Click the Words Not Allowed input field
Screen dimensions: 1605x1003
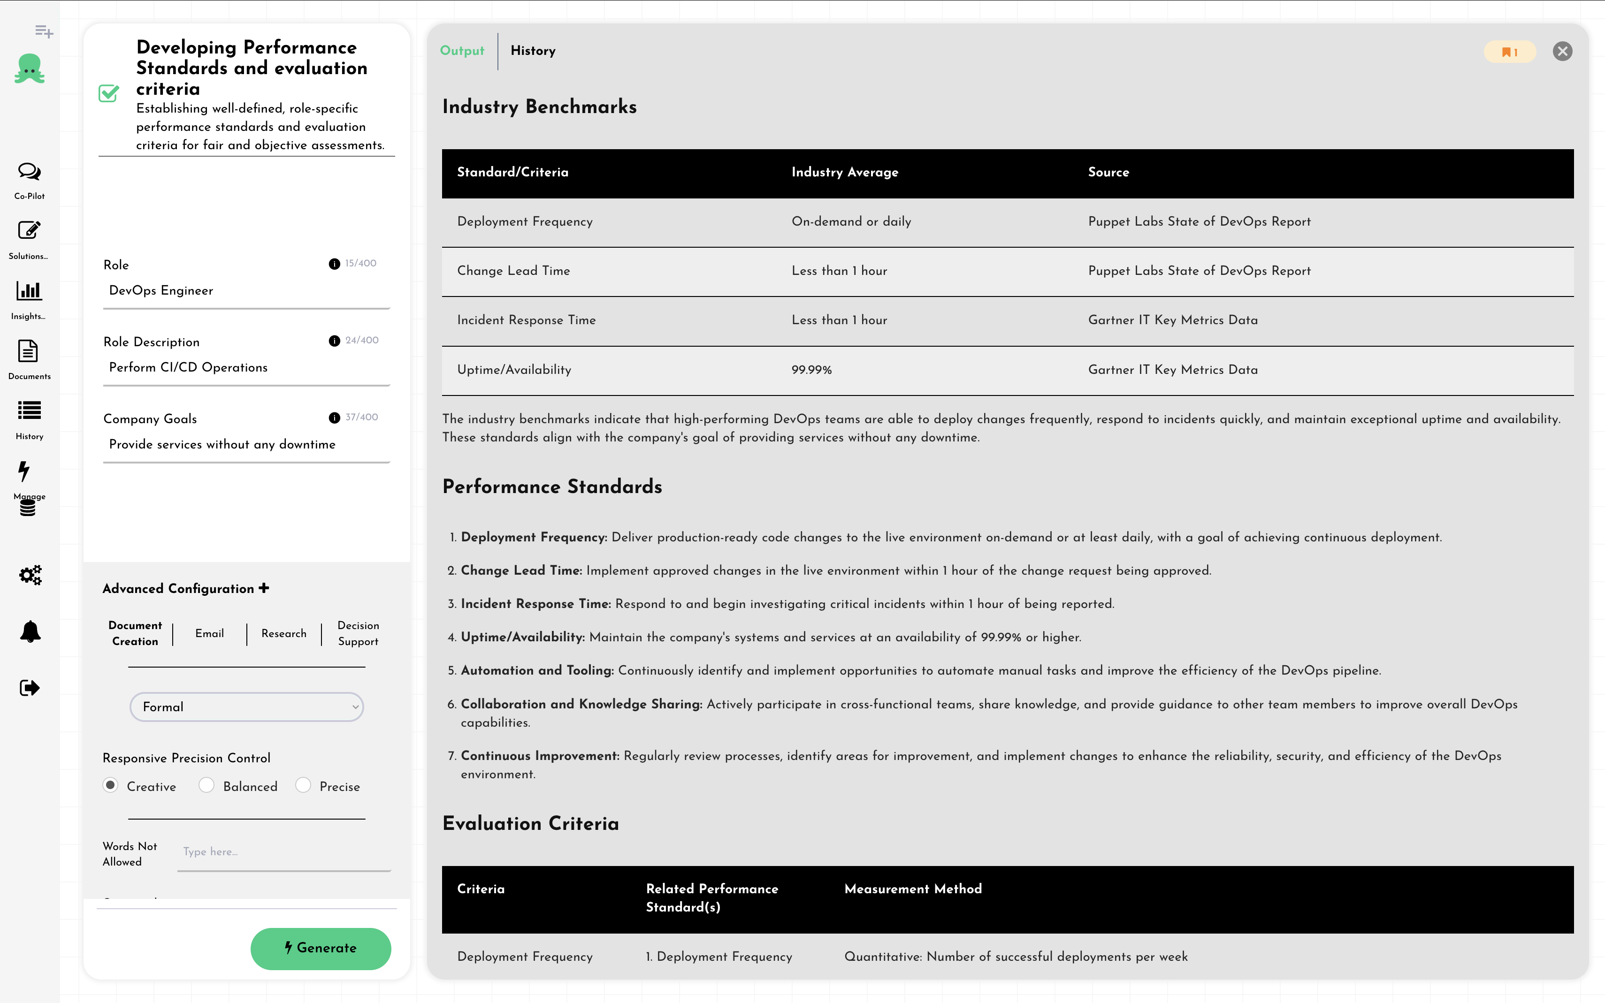[x=284, y=852]
